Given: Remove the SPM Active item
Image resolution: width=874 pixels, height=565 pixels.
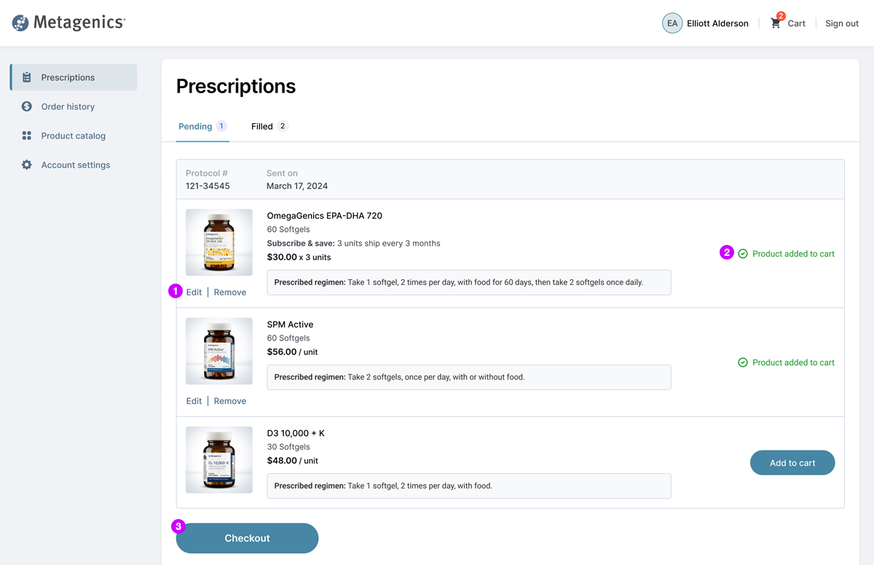Looking at the screenshot, I should (230, 401).
